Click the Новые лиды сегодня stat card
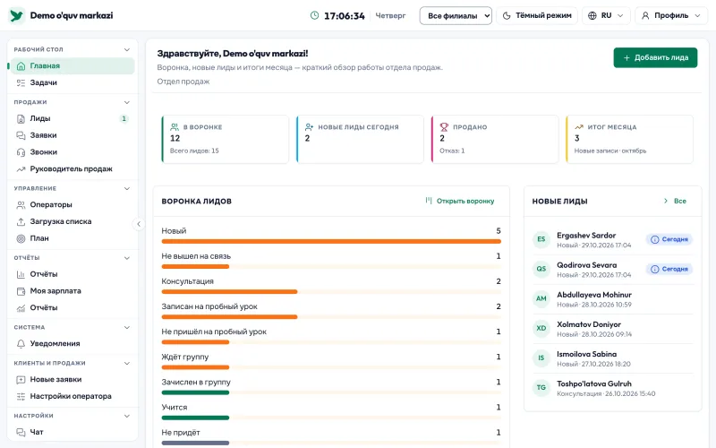This screenshot has height=448, width=716. [x=360, y=140]
